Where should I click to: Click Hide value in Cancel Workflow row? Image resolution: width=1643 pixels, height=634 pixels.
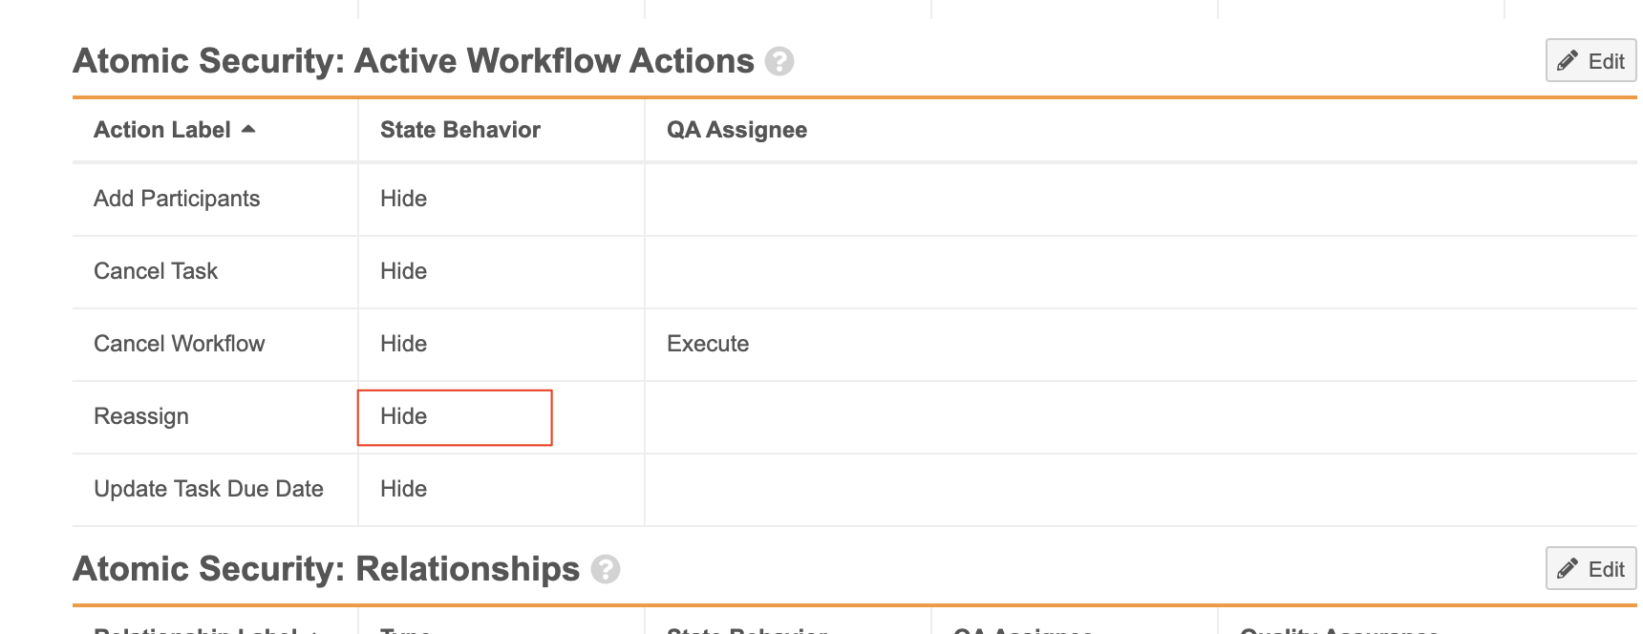click(x=403, y=344)
